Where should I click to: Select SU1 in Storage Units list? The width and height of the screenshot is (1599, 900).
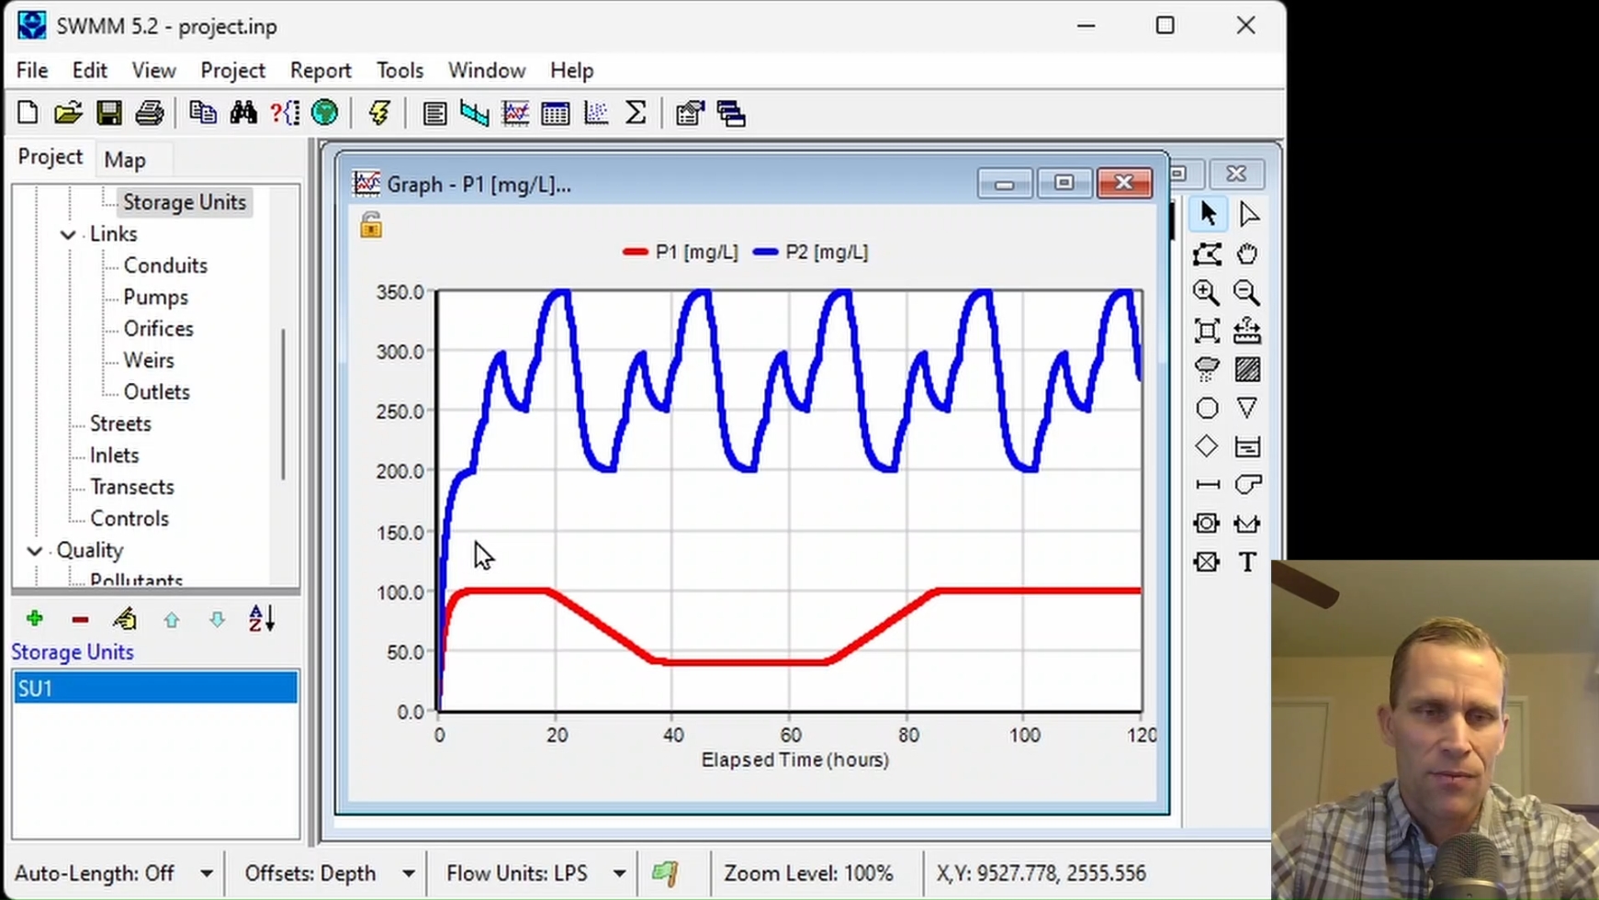pos(155,689)
